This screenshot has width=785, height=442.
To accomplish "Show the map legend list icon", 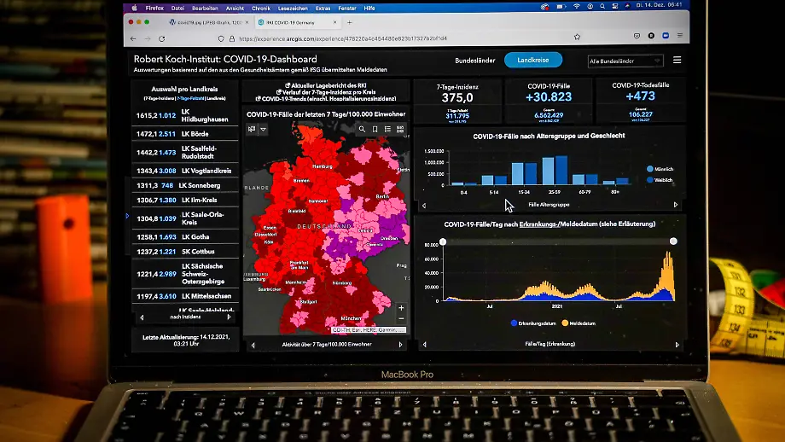I will 387,129.
